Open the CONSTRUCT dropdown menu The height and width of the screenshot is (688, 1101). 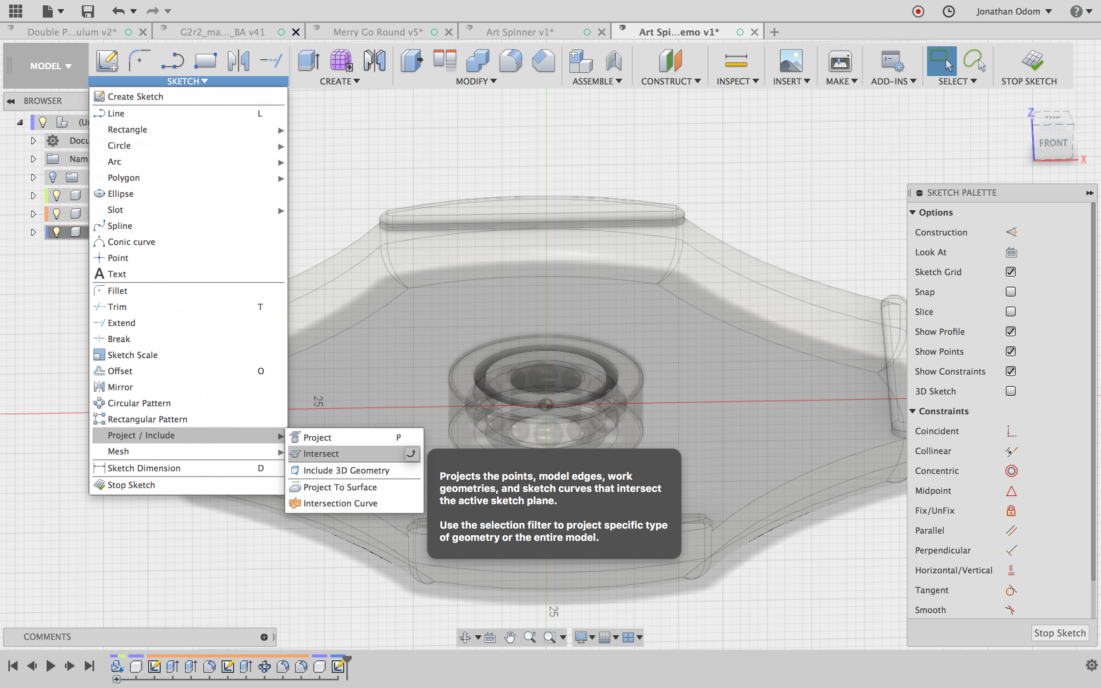(x=670, y=81)
